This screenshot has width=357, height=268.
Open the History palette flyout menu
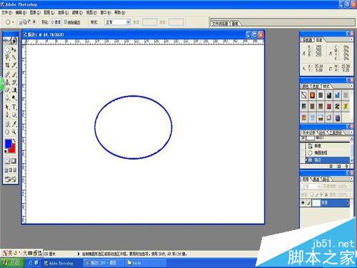click(x=351, y=132)
